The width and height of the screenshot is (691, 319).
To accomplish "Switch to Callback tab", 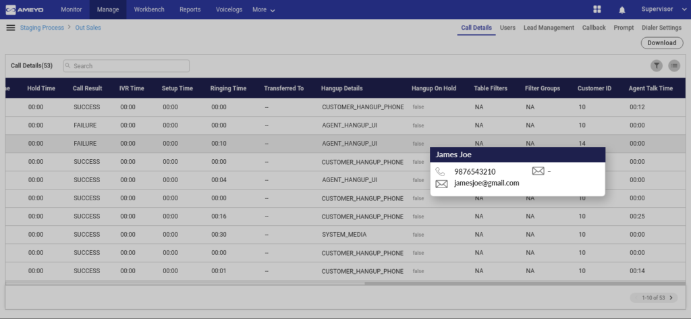I will click(x=594, y=28).
